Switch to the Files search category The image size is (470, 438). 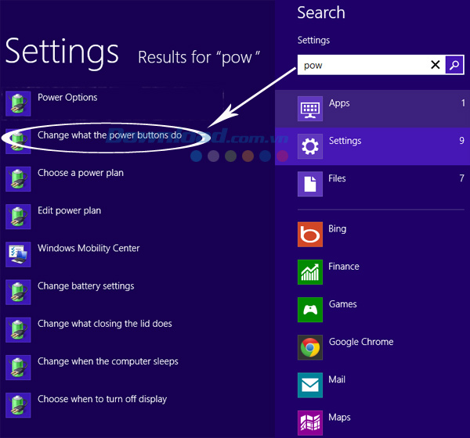372,184
